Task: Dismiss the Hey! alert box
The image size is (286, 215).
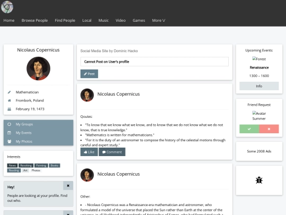Action: pyautogui.click(x=68, y=186)
